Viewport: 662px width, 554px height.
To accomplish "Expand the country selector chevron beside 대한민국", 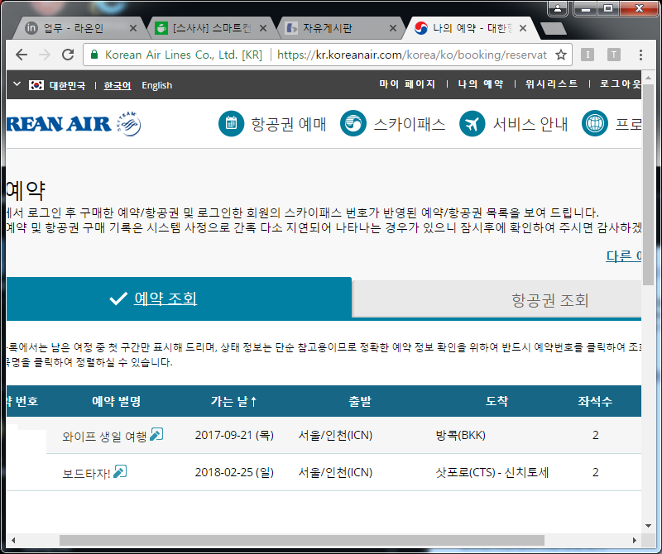I will [17, 84].
